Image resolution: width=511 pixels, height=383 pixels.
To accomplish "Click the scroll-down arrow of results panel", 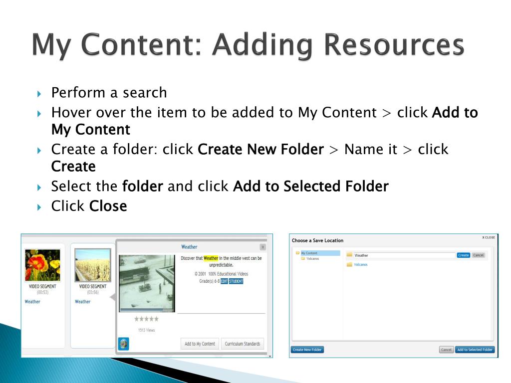I will [270, 356].
